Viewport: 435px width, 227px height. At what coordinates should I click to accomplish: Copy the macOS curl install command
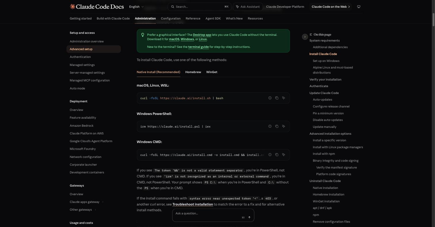(277, 98)
